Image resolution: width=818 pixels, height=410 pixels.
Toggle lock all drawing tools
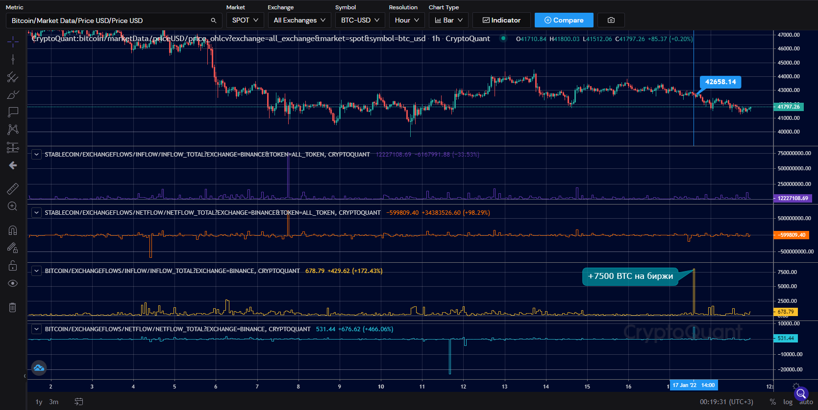[x=13, y=266]
